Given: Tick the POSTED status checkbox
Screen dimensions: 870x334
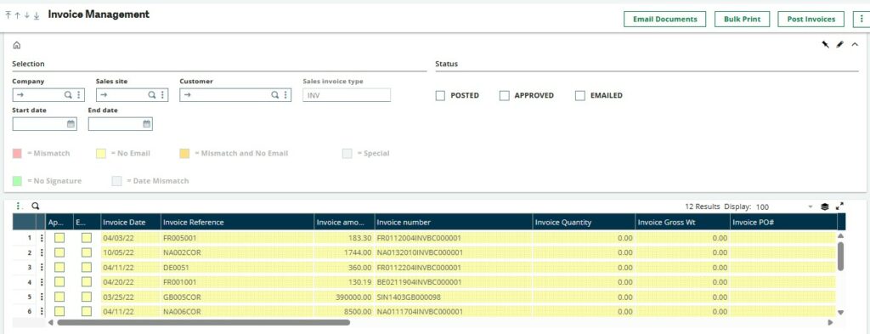Looking at the screenshot, I should (440, 95).
